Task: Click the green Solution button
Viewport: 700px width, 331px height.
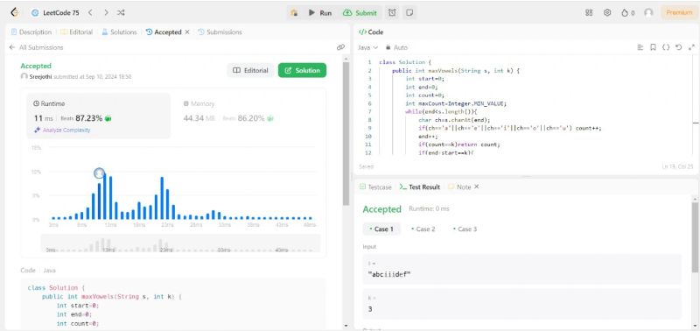Action: click(x=302, y=71)
